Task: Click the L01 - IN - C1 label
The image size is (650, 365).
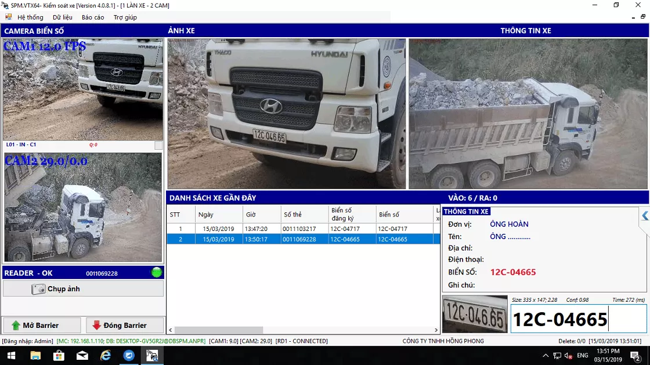Action: click(x=21, y=144)
